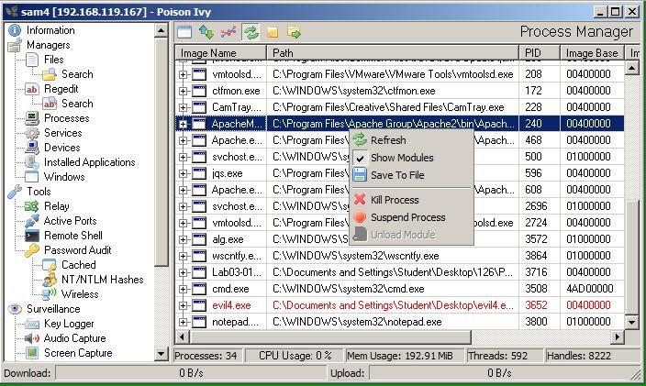646x386 pixels.
Task: Toggle Show Modules in context menu
Action: click(411, 158)
